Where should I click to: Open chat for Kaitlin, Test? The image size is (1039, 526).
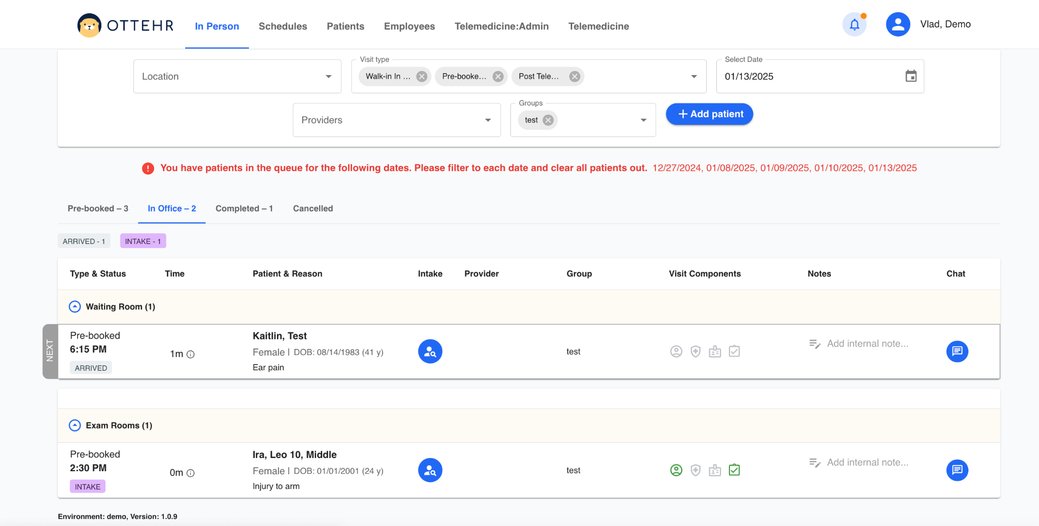pyautogui.click(x=957, y=352)
